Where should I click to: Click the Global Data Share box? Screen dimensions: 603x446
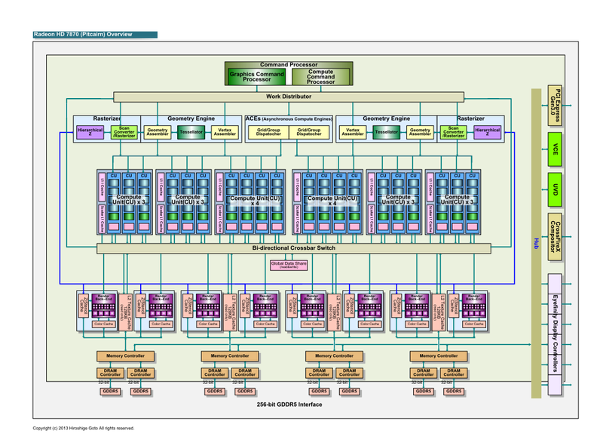(289, 265)
